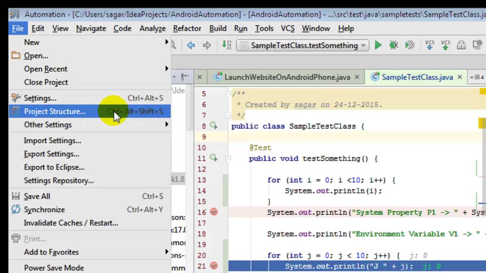This screenshot has height=273, width=486.
Task: Click the Run (green play) toolbar icon
Action: coord(378,45)
